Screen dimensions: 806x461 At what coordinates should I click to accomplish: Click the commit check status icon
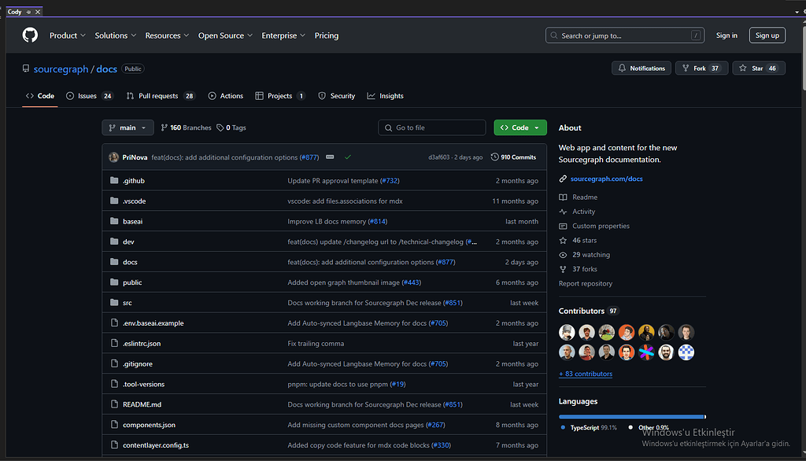click(348, 157)
